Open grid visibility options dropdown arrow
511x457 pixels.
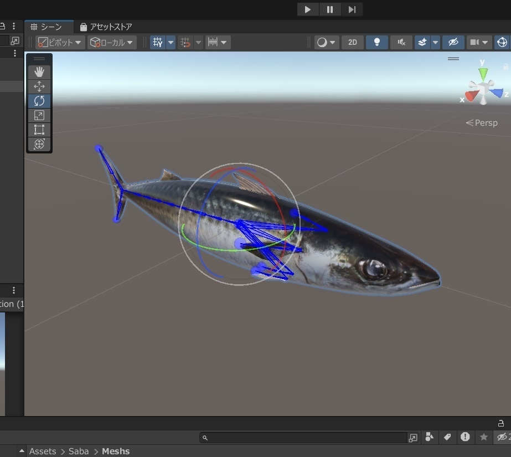(x=171, y=42)
